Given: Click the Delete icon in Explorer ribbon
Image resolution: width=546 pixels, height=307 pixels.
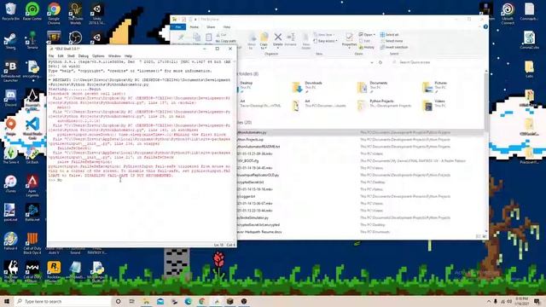Looking at the screenshot, I should (x=277, y=40).
